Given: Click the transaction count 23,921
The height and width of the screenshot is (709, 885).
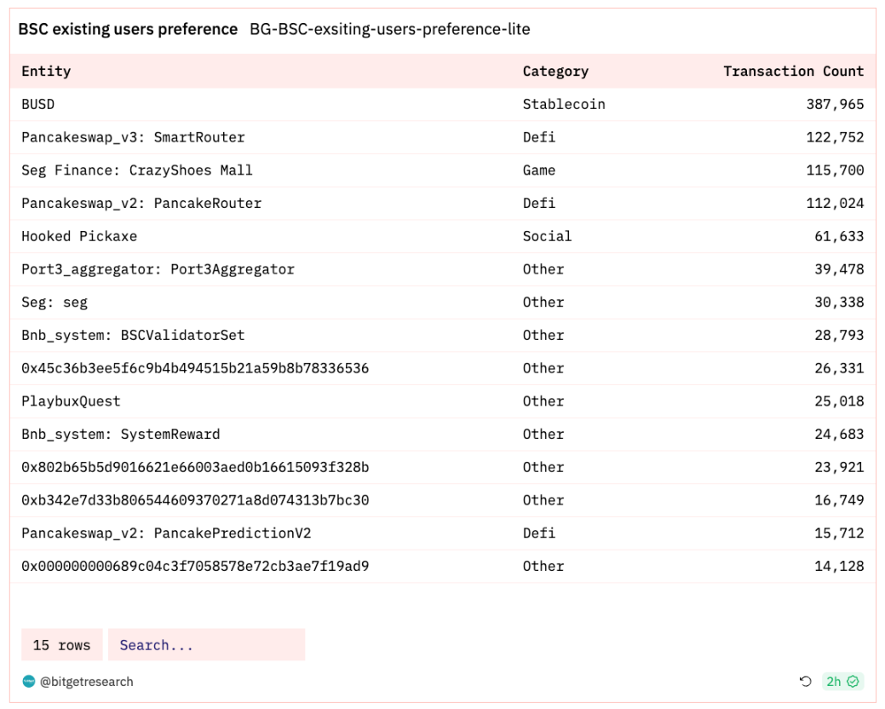Looking at the screenshot, I should pos(839,467).
